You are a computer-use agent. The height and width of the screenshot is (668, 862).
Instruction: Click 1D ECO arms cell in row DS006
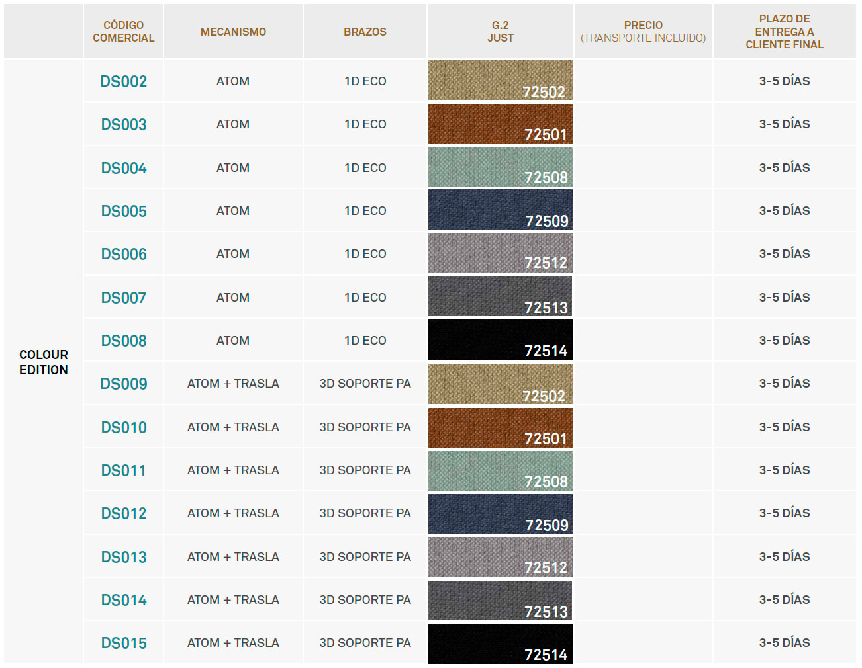[x=365, y=254]
